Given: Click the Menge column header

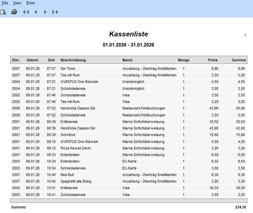Looking at the screenshot, I should (x=183, y=60).
